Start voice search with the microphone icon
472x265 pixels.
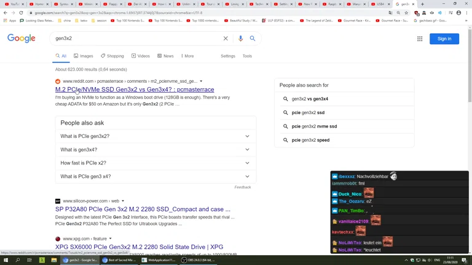pos(240,39)
